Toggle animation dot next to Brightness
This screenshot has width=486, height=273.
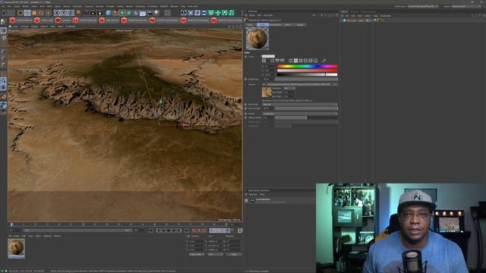point(246,79)
